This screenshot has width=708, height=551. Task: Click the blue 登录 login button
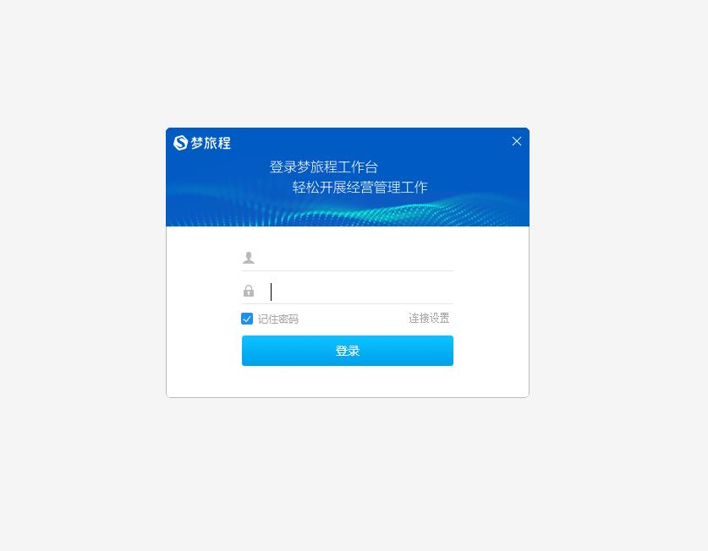pyautogui.click(x=347, y=351)
